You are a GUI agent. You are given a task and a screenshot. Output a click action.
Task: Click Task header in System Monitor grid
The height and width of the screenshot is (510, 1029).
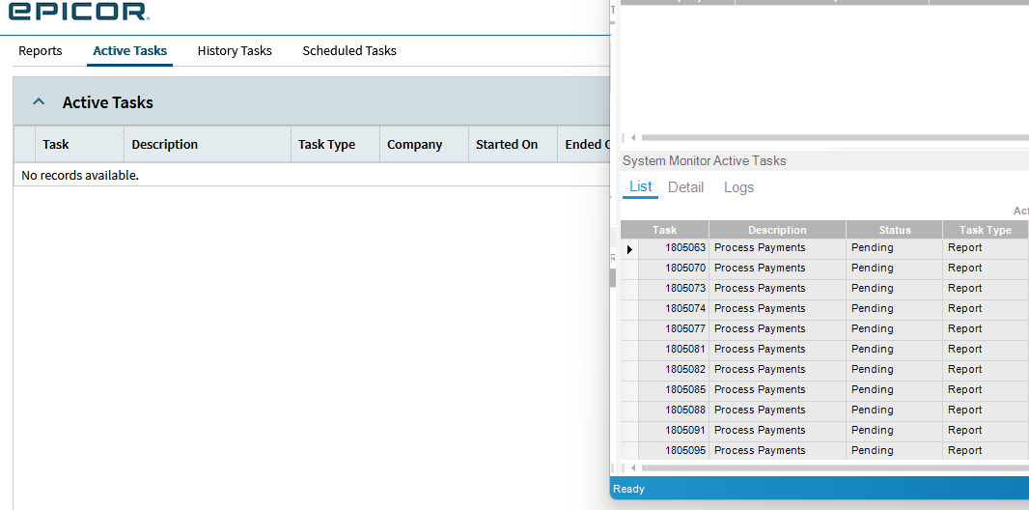(665, 230)
